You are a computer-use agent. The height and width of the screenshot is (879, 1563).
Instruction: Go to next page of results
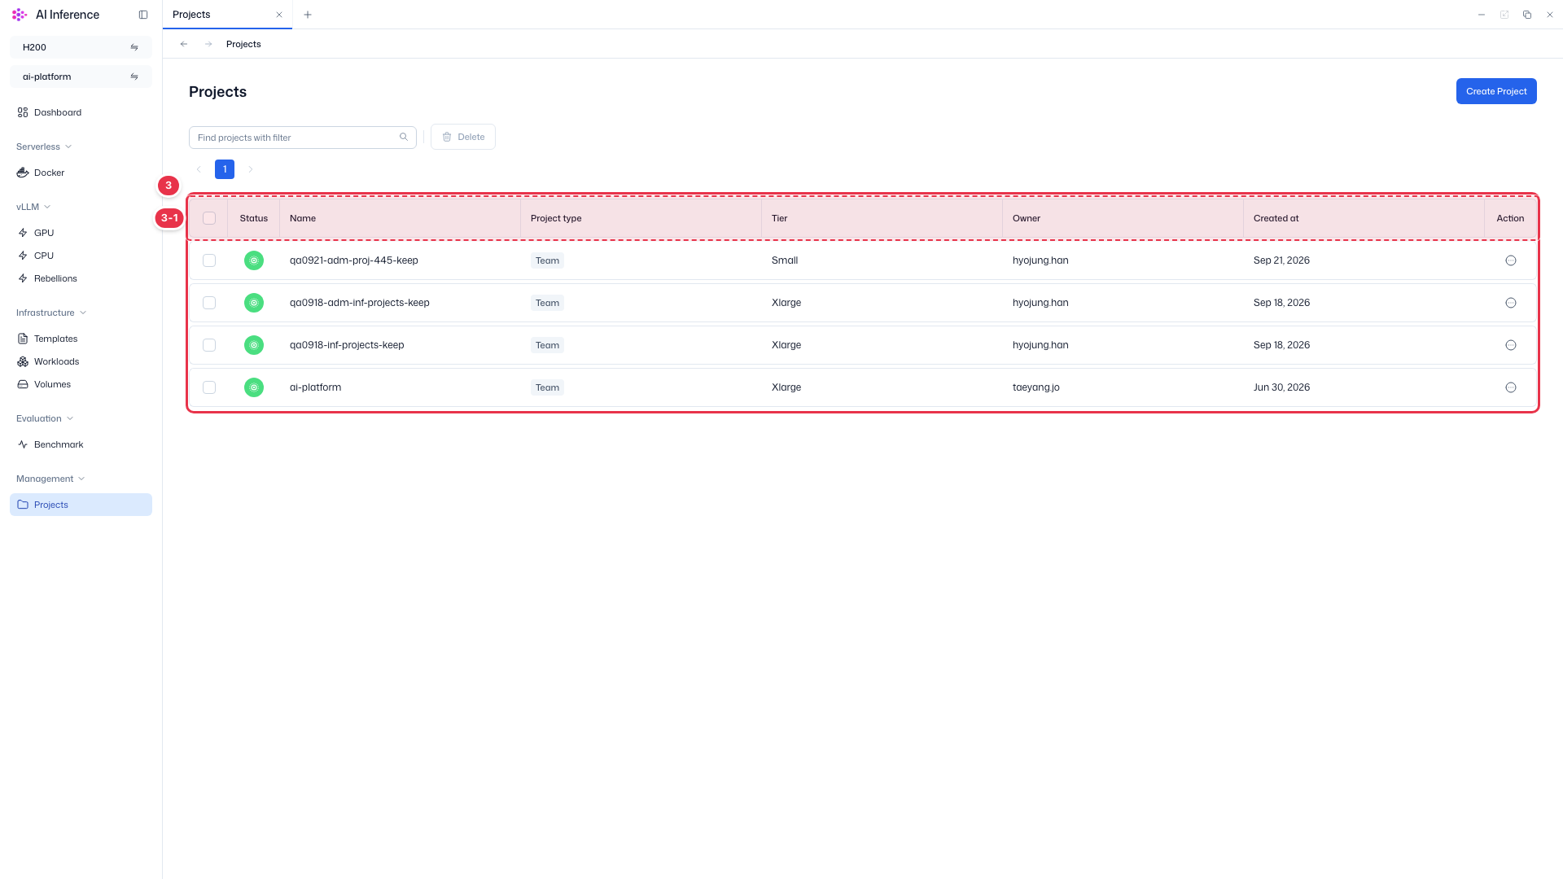(251, 169)
